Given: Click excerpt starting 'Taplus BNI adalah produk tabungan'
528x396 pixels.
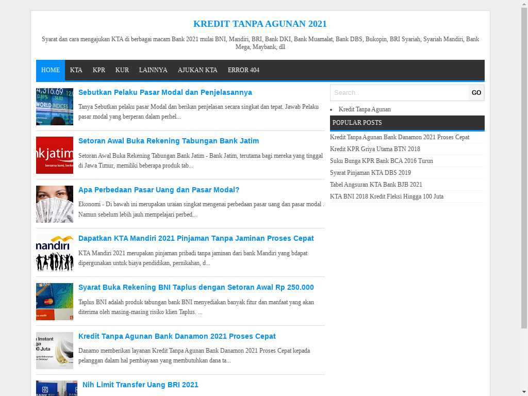Looking at the screenshot, I should coord(196,307).
